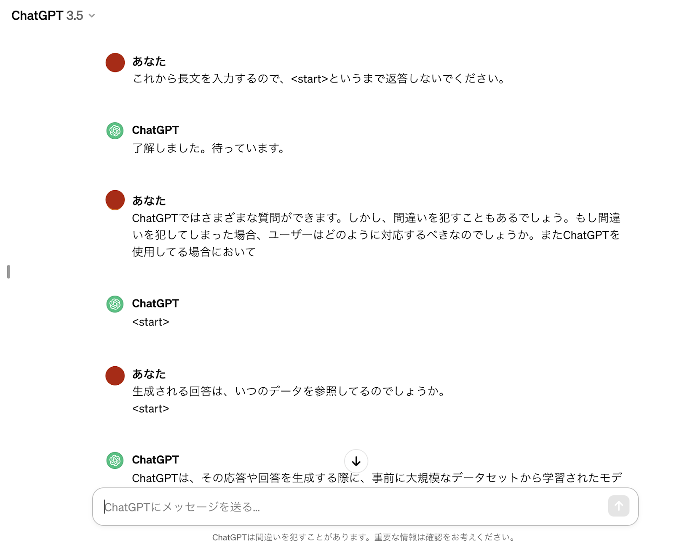This screenshot has width=674, height=545.
Task: Click the avatar beside the data reference question
Action: (115, 376)
